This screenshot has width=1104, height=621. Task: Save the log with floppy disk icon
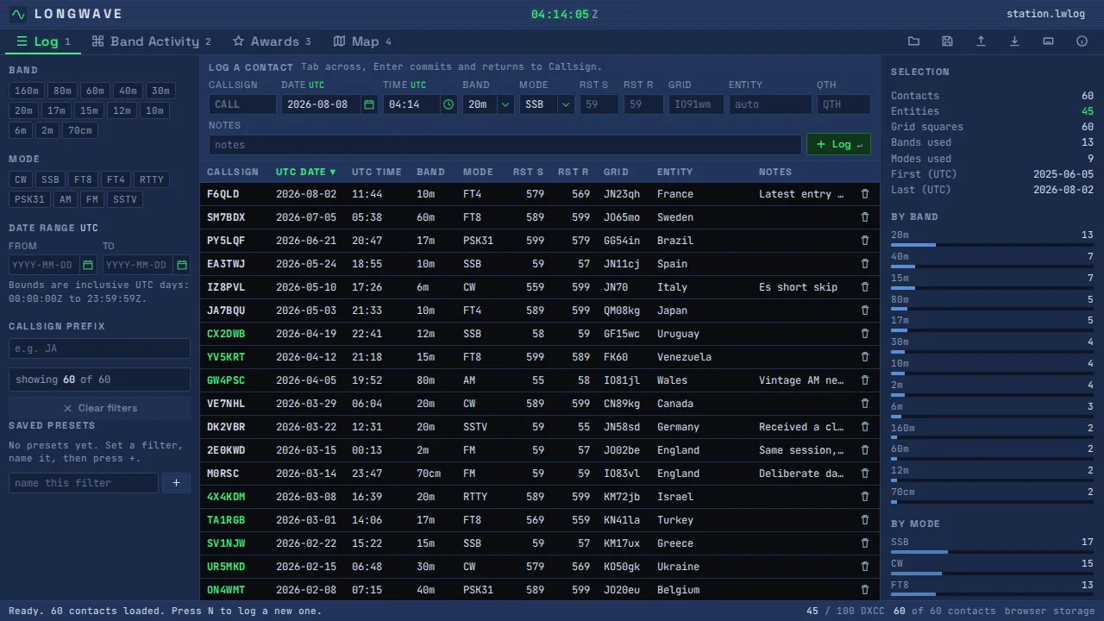coord(947,41)
